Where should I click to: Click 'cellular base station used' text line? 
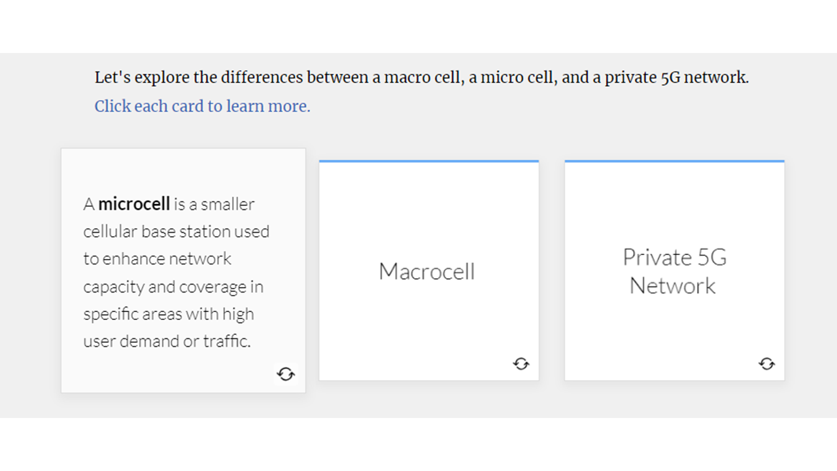[x=177, y=232]
